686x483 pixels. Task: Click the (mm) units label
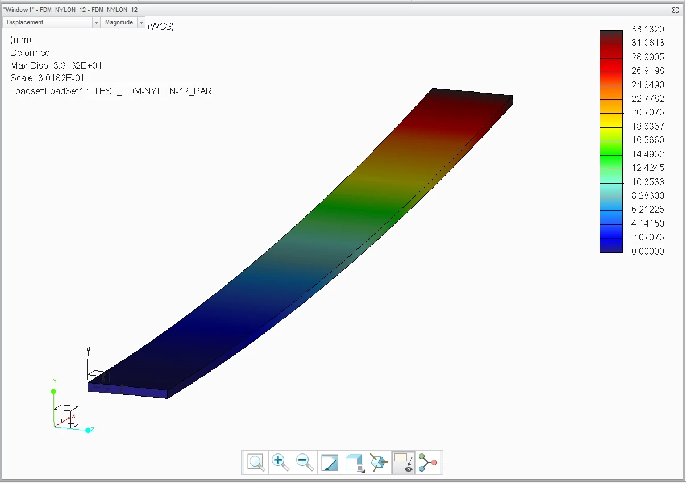point(21,39)
